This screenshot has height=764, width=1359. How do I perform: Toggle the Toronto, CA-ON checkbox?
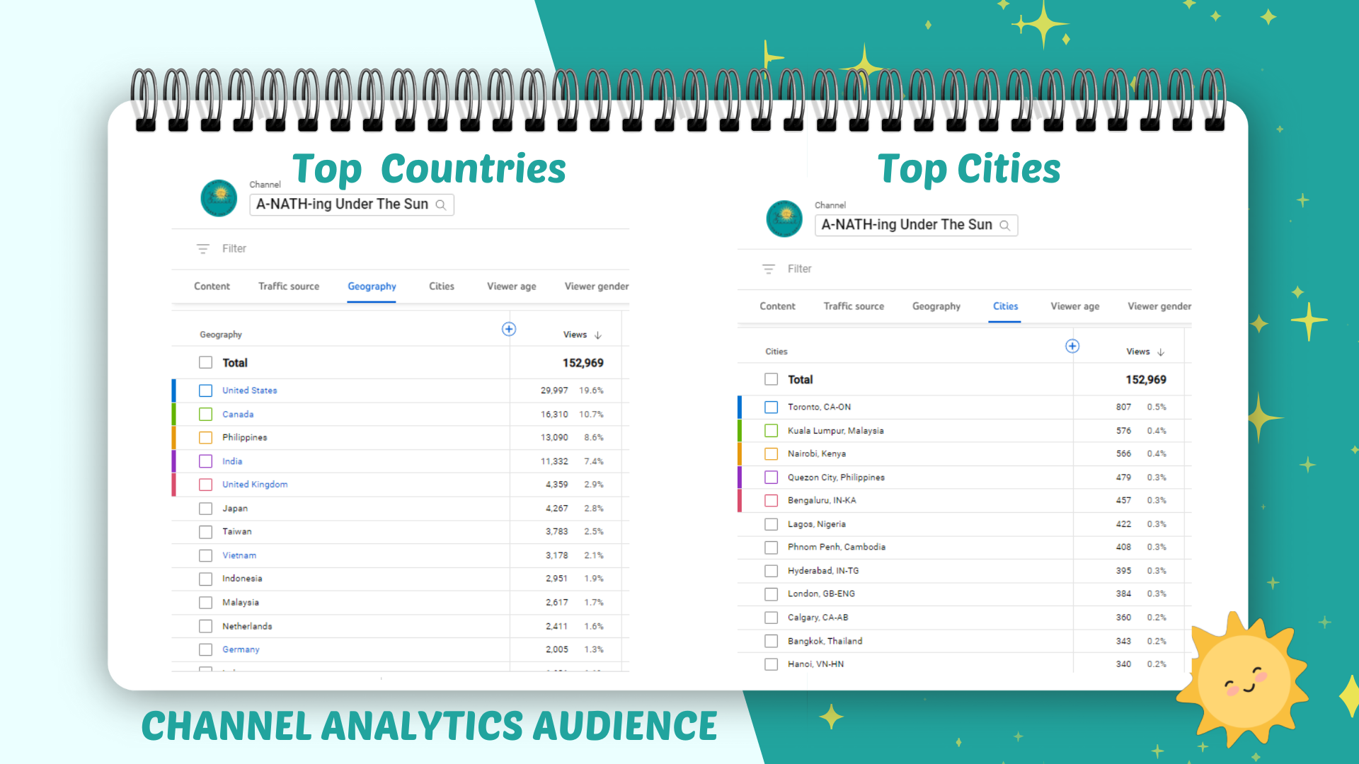772,407
